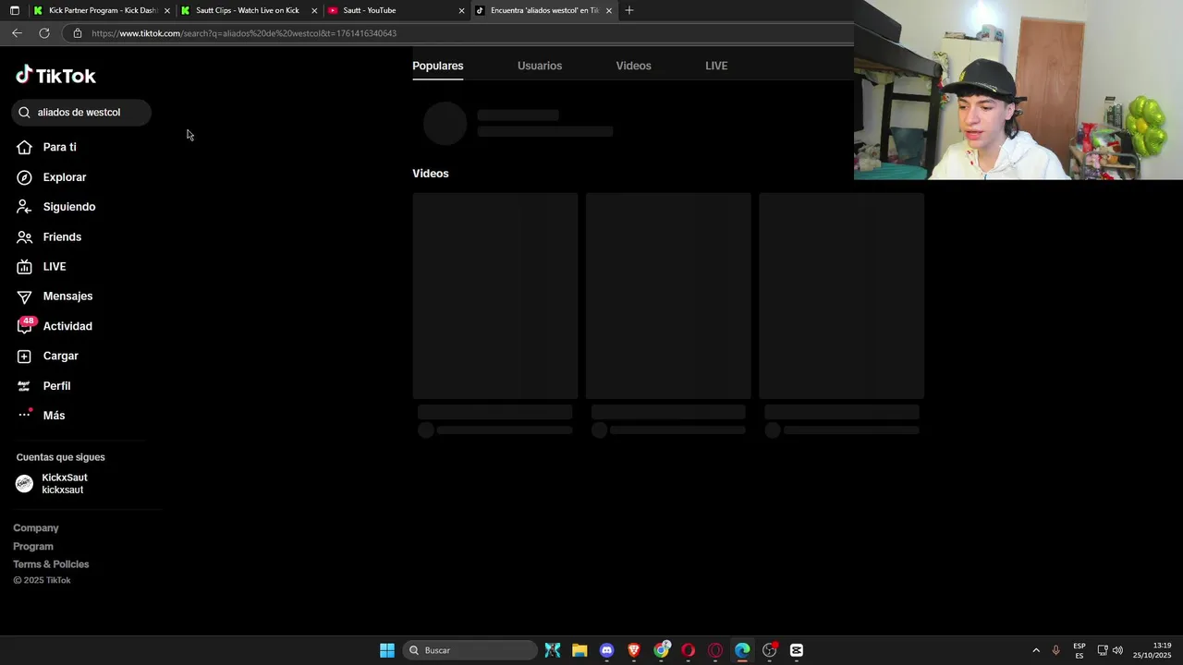This screenshot has height=665, width=1183.
Task: Close the Sautt - YouTube tab
Action: pos(461,11)
